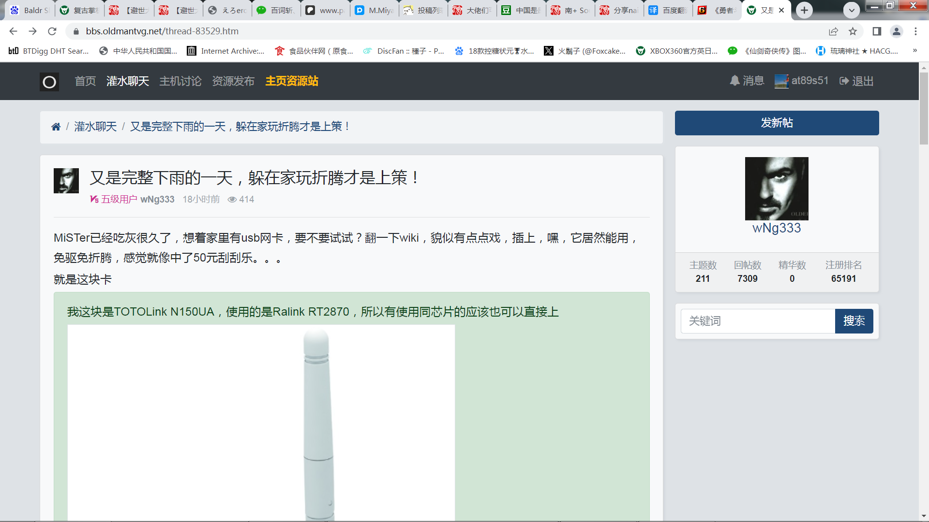Open 18款控糖状元 bookmark
This screenshot has height=522, width=929.
(494, 51)
